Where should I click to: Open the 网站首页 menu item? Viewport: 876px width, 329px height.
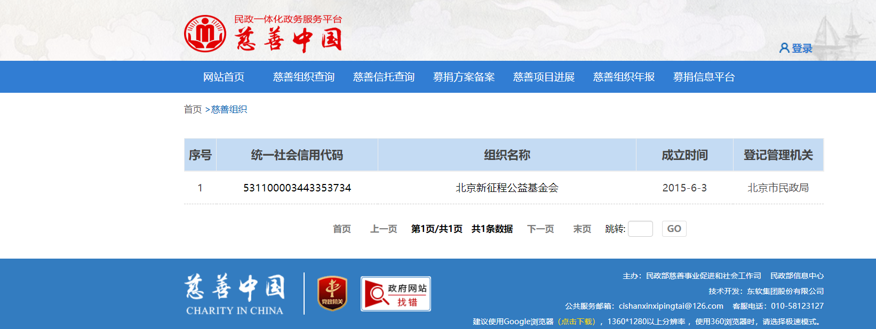click(x=224, y=77)
